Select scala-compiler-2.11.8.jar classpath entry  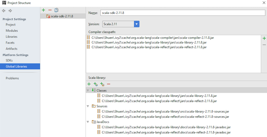point(153,38)
